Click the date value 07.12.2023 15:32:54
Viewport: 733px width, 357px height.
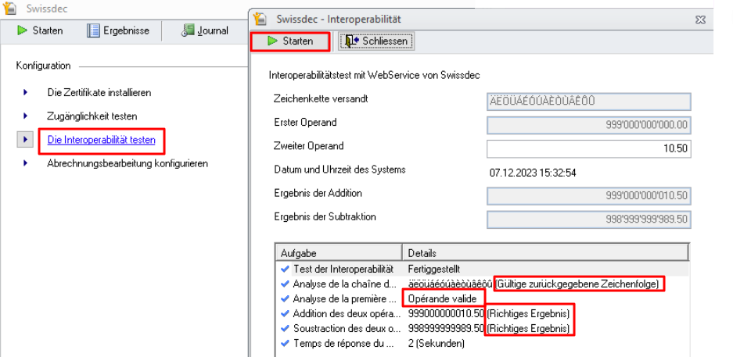click(533, 173)
